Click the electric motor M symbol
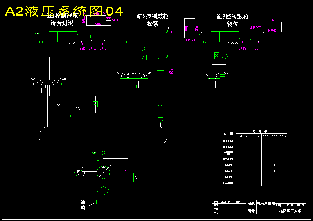 point(78,172)
